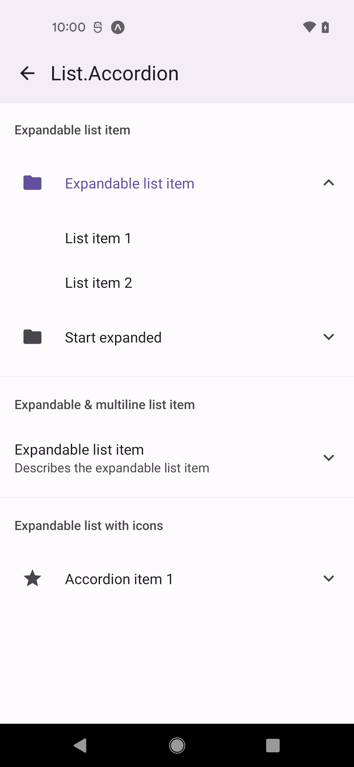Select the star icon beside Accordion item 1
354x767 pixels.
click(x=32, y=578)
